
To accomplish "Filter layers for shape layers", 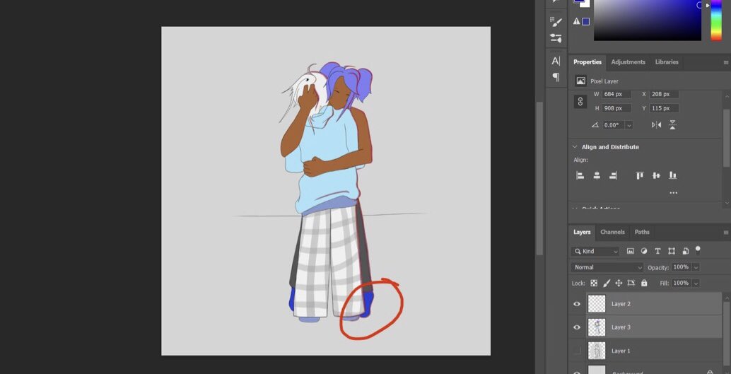I will (x=672, y=251).
